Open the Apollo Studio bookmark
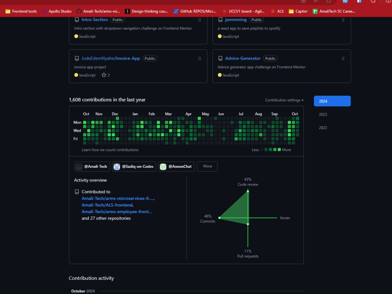 (x=57, y=11)
